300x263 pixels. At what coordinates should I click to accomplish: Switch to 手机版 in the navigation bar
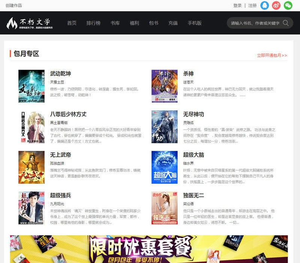pos(194,23)
